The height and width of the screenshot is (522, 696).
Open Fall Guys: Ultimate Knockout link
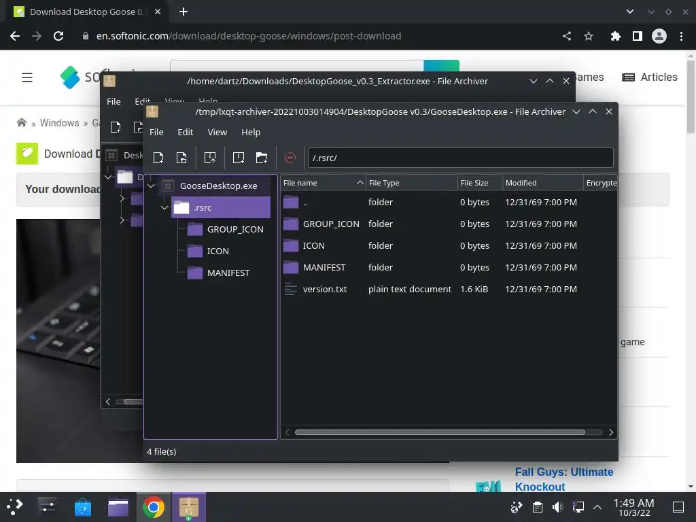point(563,479)
